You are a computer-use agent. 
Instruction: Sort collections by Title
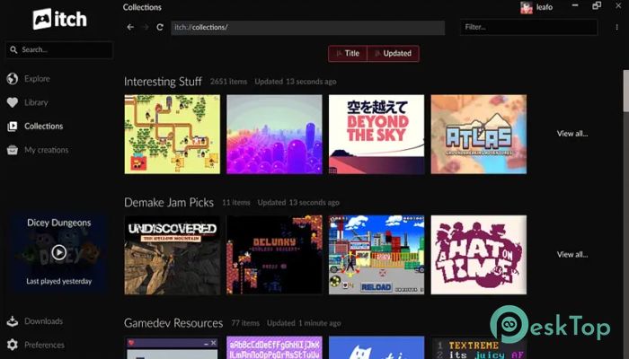tap(348, 53)
